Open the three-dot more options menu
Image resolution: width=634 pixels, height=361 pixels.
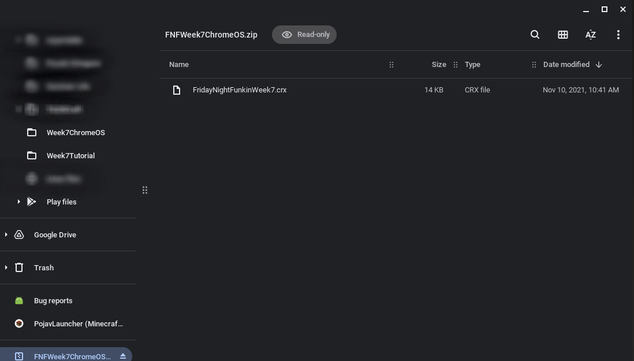(x=618, y=35)
